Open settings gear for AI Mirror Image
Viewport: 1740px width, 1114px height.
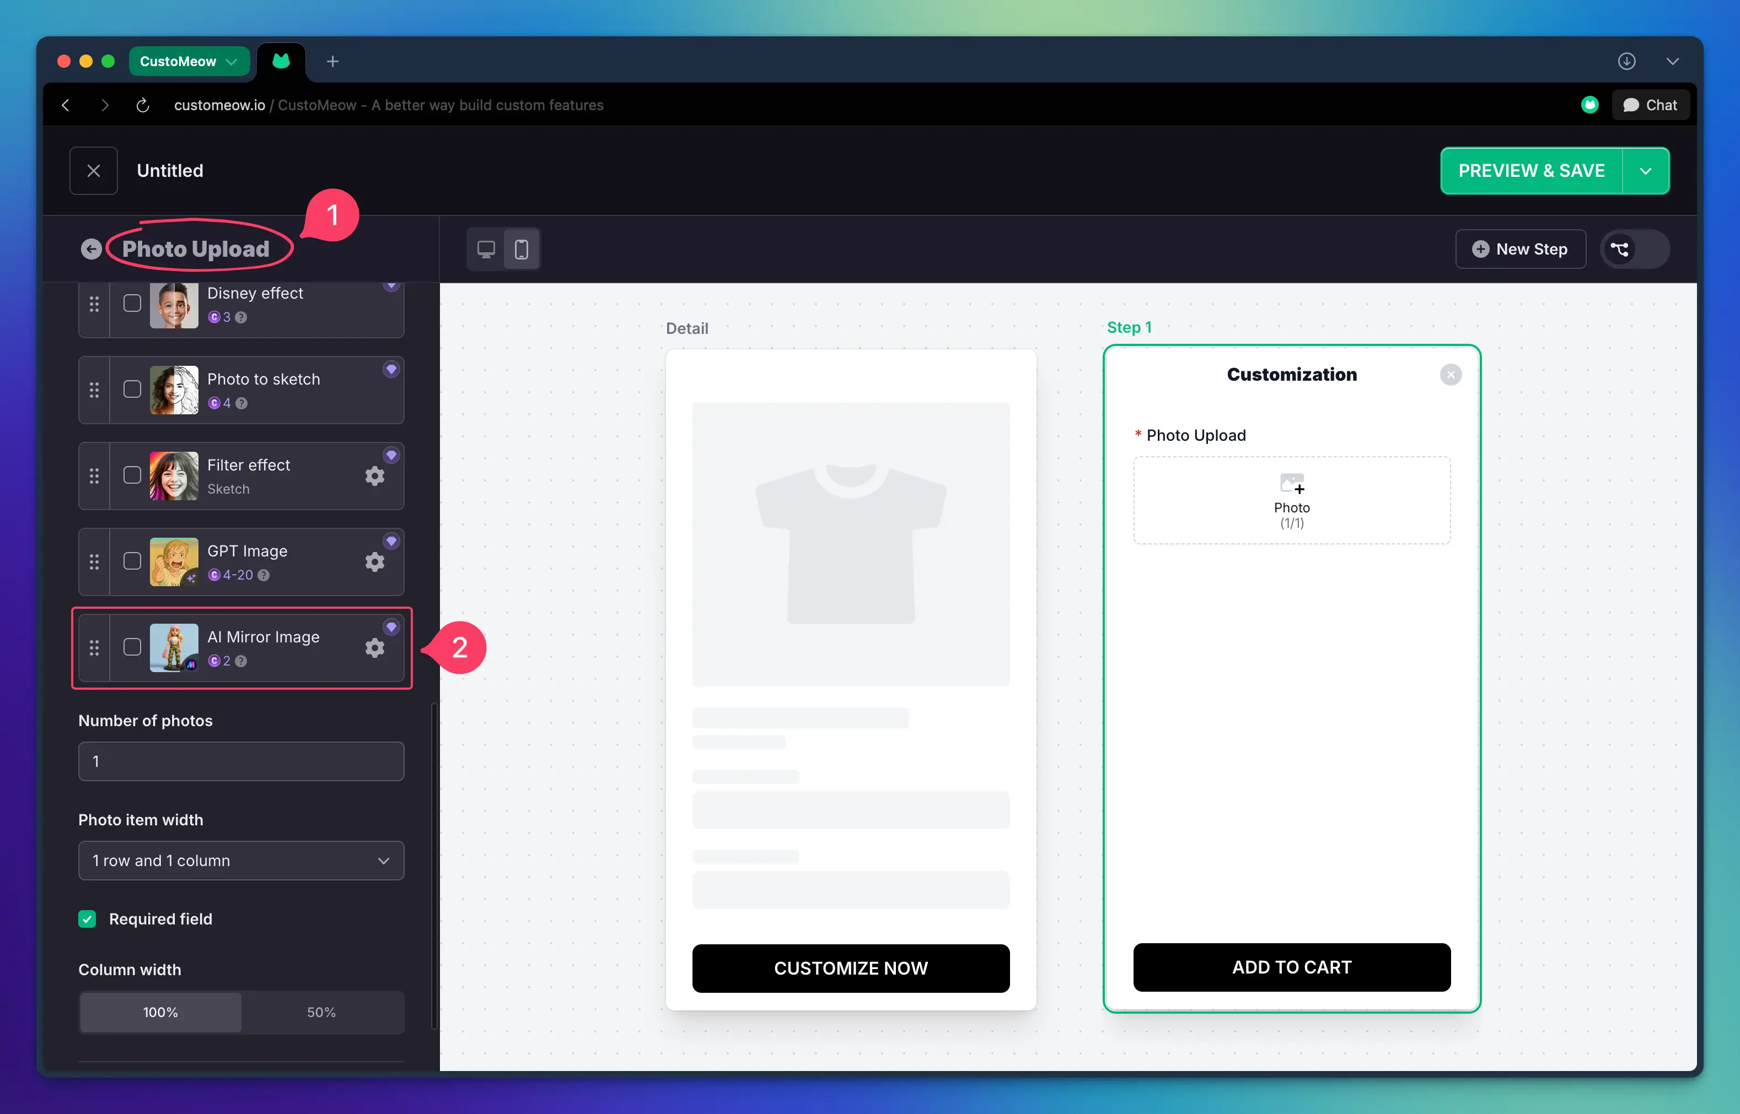point(374,648)
